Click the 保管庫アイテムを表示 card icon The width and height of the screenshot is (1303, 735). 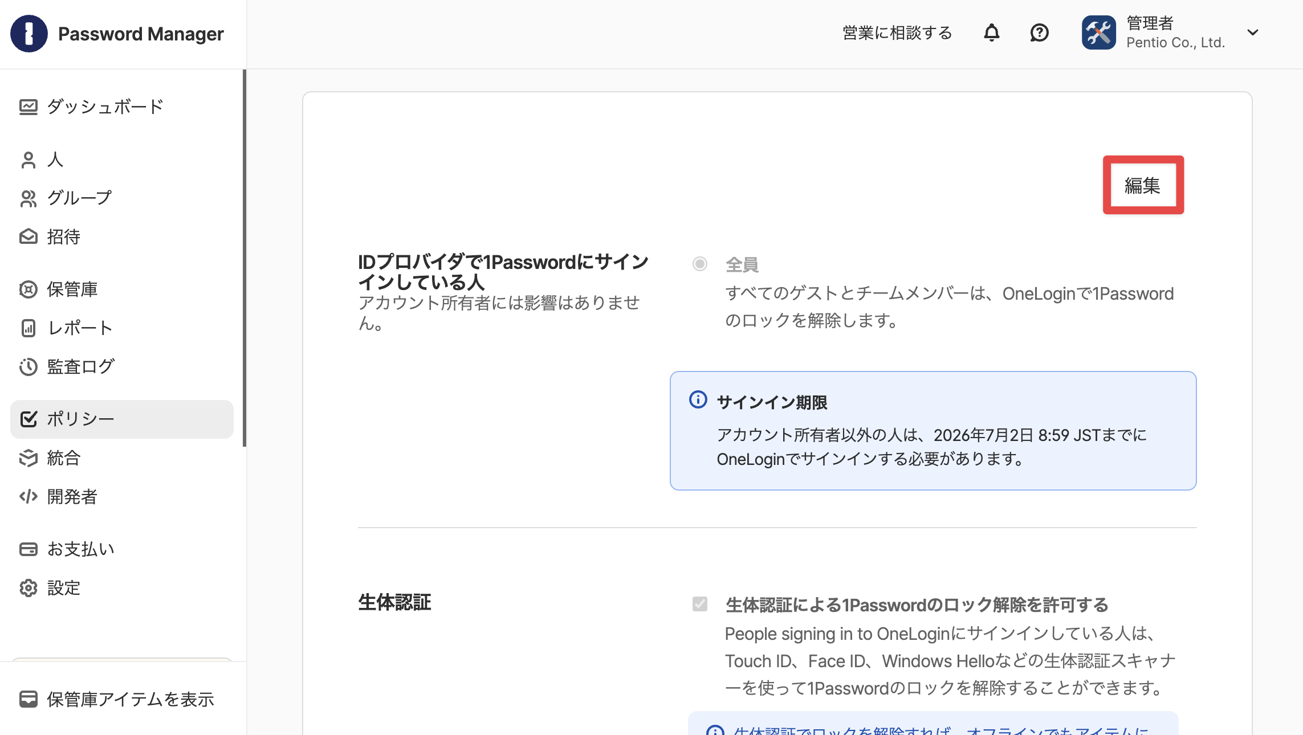tap(28, 699)
